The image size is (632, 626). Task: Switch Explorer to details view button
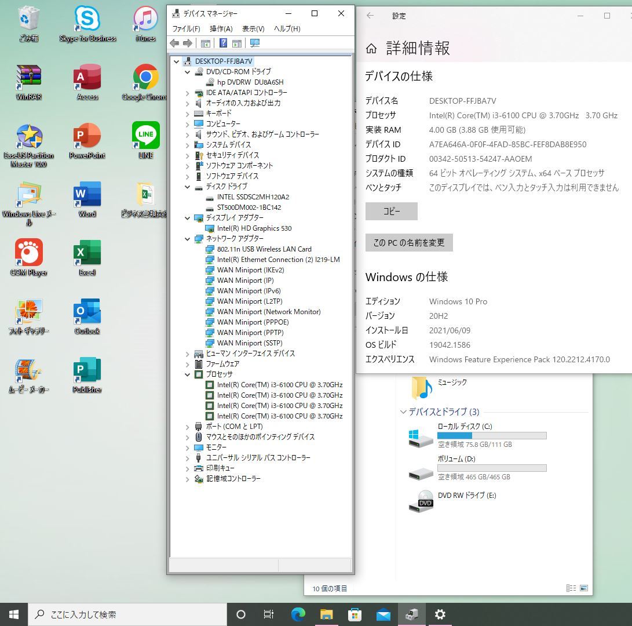571,588
